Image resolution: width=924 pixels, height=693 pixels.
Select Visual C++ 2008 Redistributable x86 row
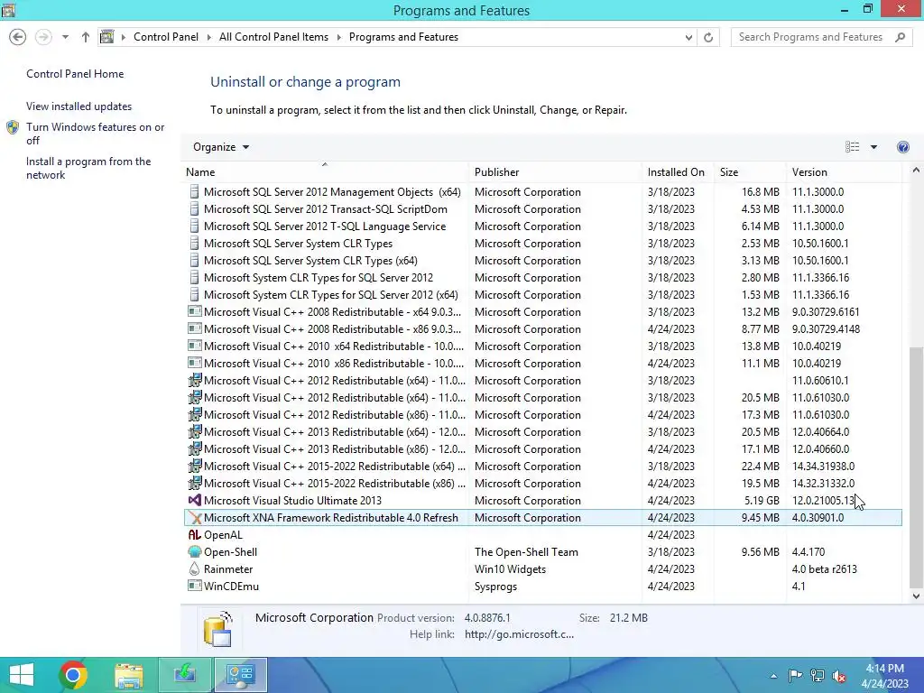542,328
